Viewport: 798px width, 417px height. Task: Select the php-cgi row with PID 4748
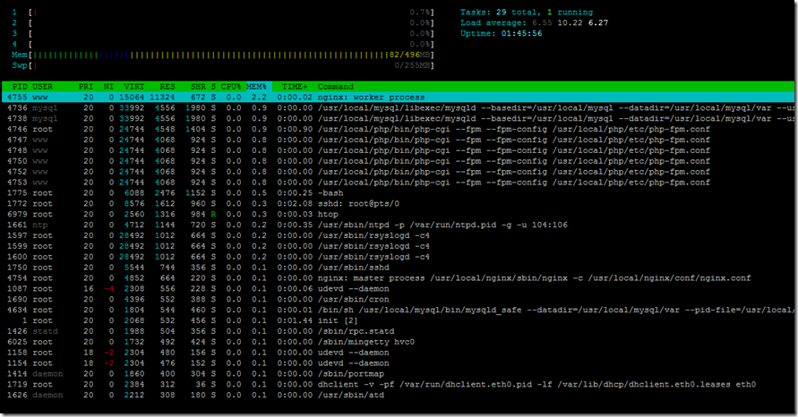(398, 150)
